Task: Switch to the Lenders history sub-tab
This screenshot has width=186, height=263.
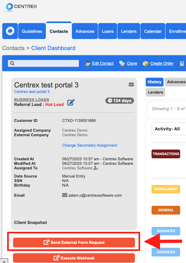Action: (155, 92)
